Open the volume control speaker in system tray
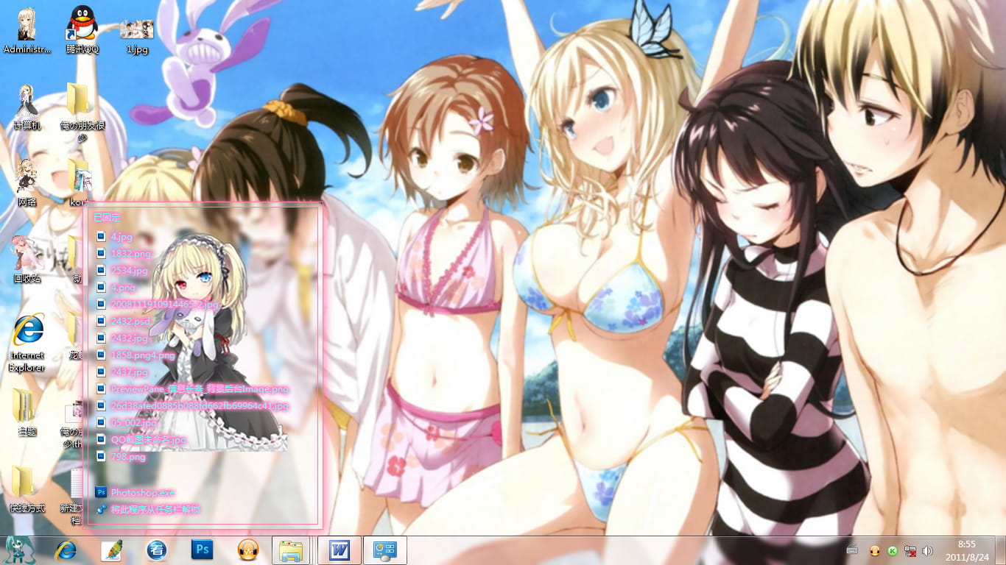 [927, 550]
